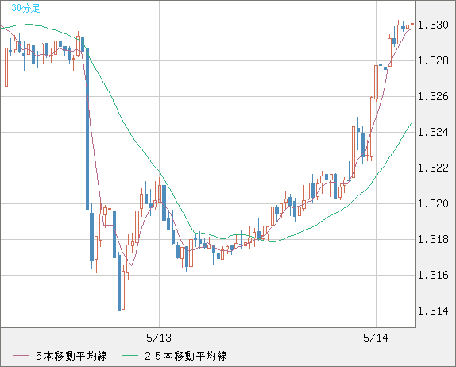Click the green 25-period legend line swatch
This screenshot has width=456, height=367.
[129, 356]
